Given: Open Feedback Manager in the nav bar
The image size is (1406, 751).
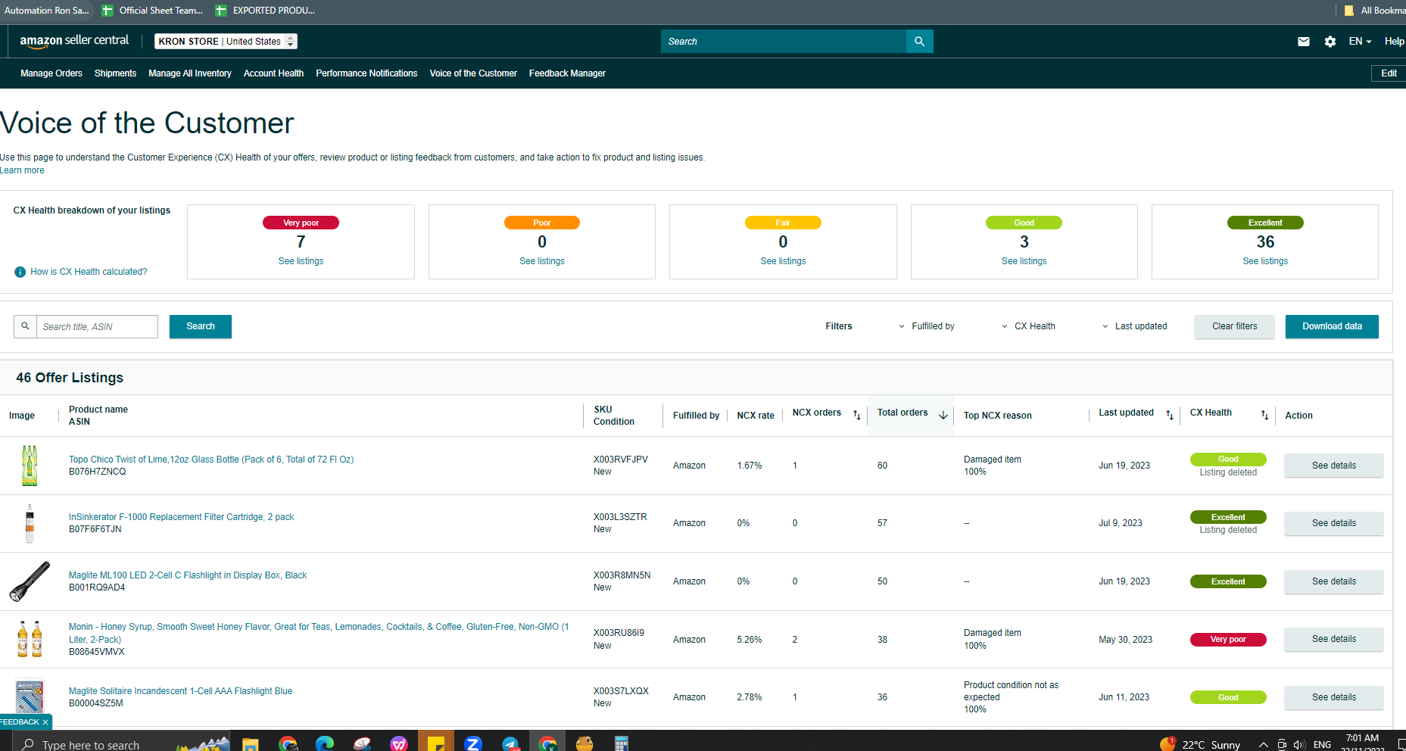Looking at the screenshot, I should (567, 73).
